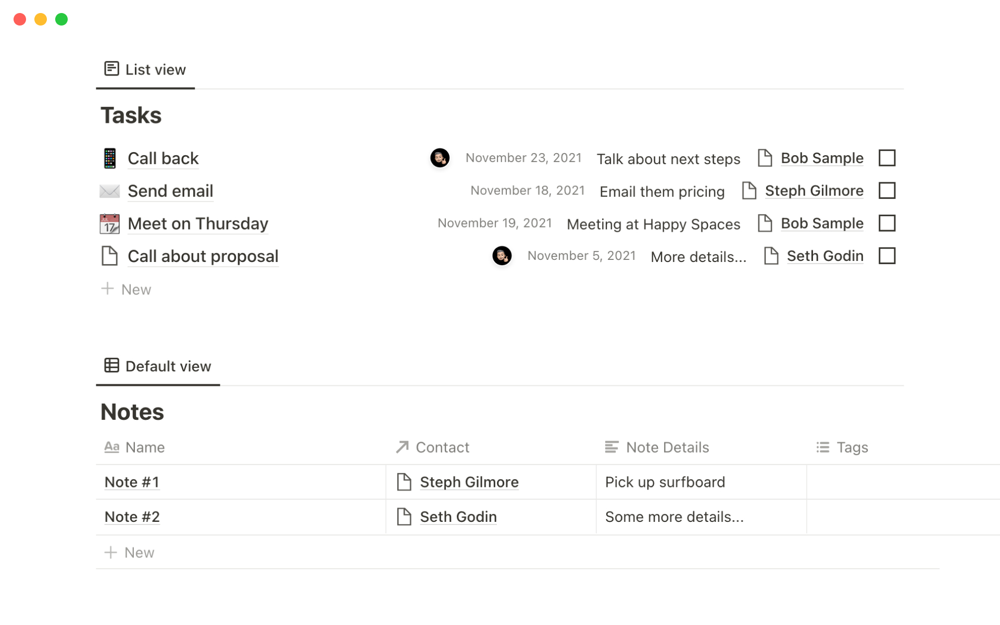Open the Note #2 page
1000x625 pixels.
point(132,517)
